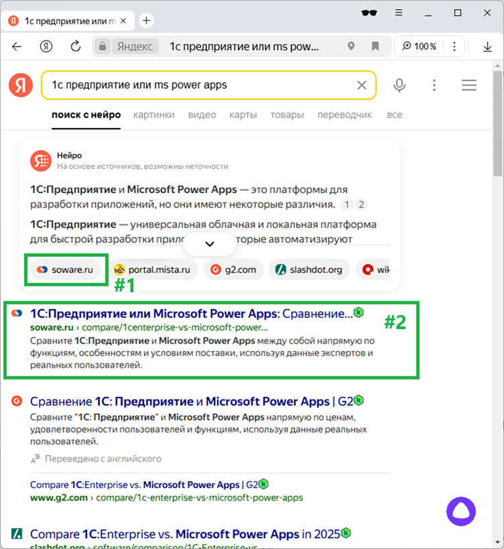The image size is (504, 549).
Task: Open source reference number 2
Action: 361,204
